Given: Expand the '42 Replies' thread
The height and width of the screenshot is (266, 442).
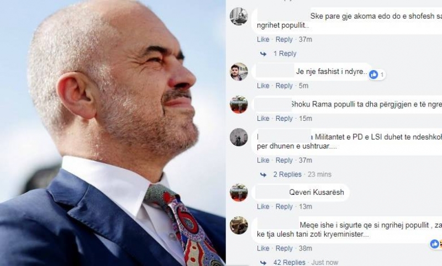Looking at the screenshot, I should tap(289, 262).
